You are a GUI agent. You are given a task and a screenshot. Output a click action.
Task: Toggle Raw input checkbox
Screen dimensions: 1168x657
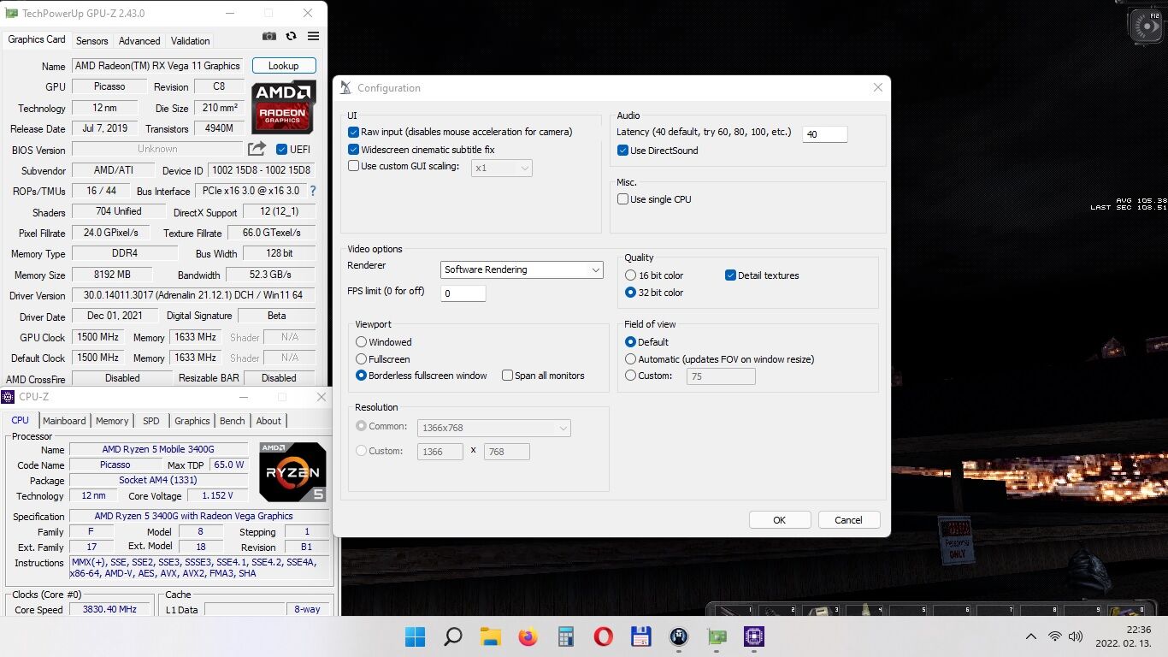(x=353, y=132)
